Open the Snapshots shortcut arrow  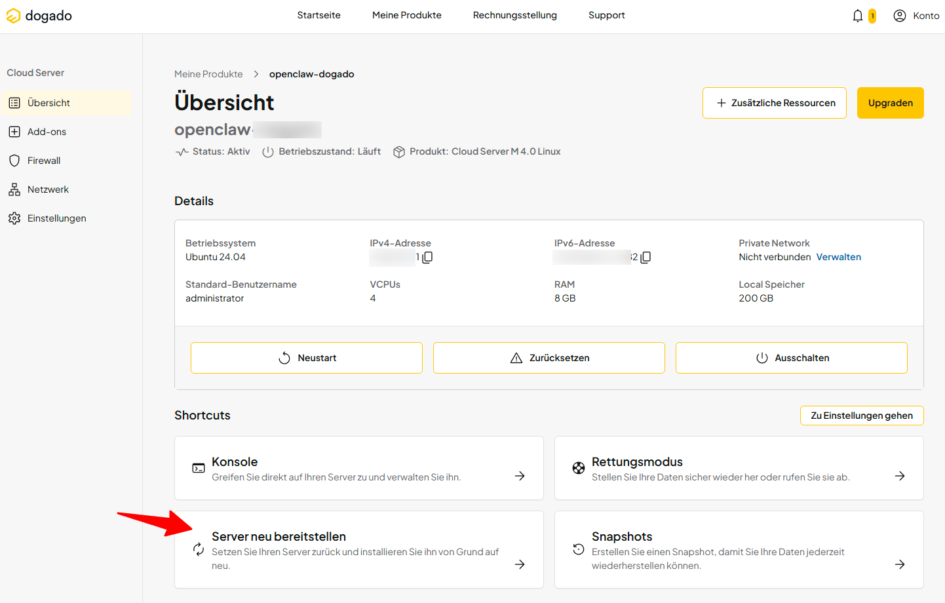(x=900, y=564)
